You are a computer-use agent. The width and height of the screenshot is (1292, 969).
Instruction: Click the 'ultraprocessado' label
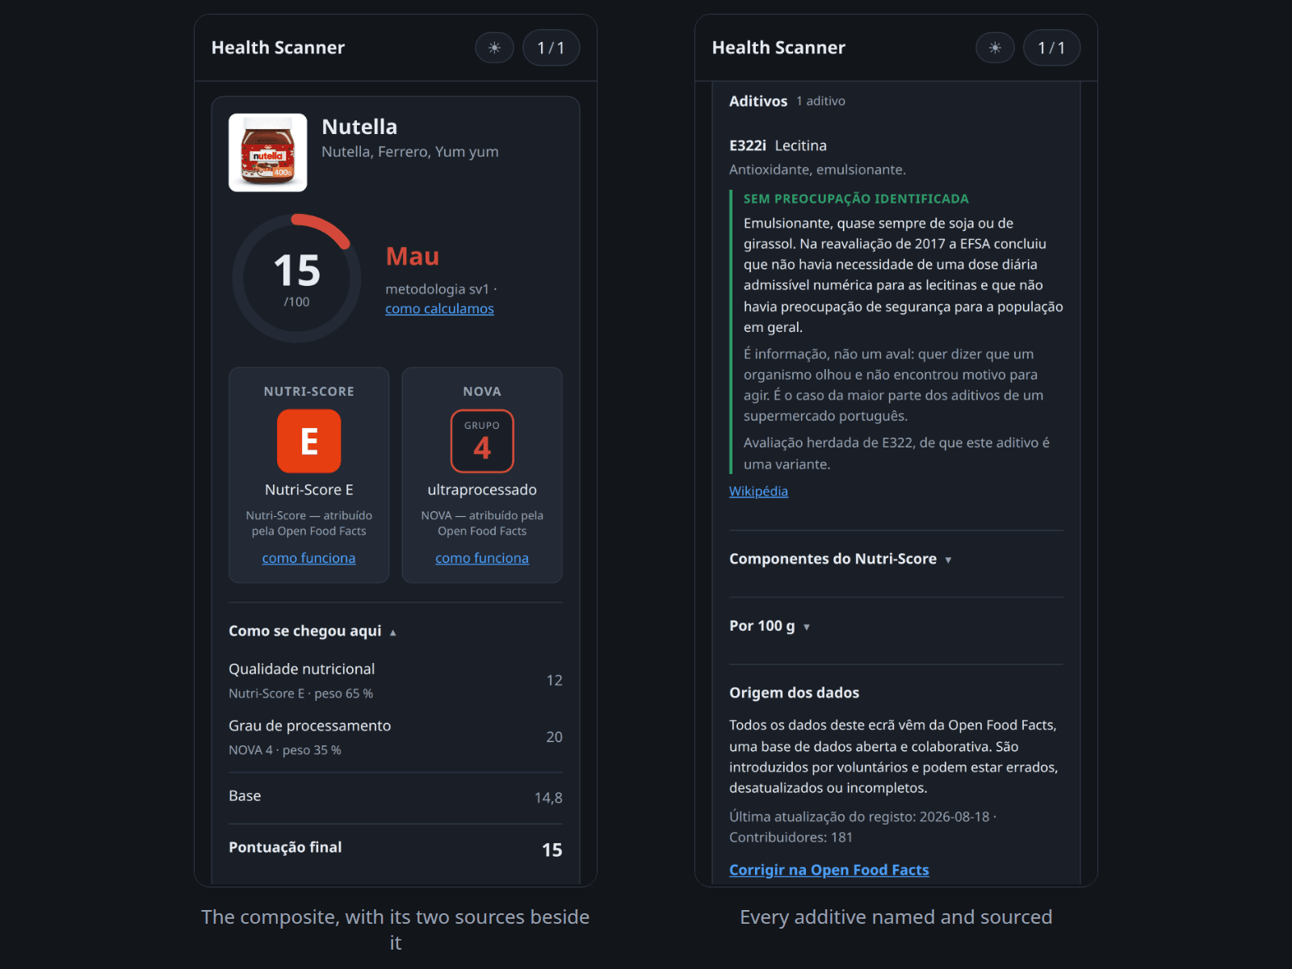pos(482,489)
